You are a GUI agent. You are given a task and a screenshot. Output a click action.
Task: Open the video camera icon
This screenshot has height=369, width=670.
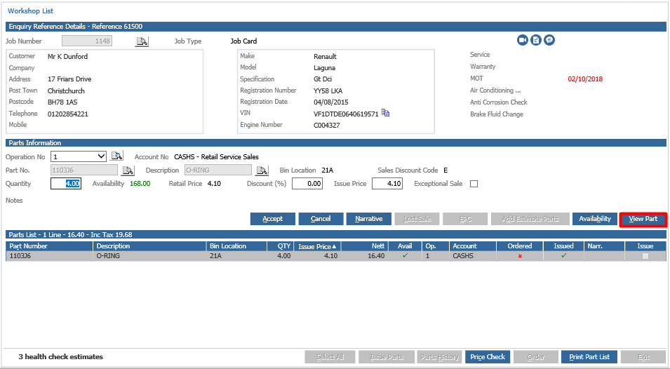(522, 40)
